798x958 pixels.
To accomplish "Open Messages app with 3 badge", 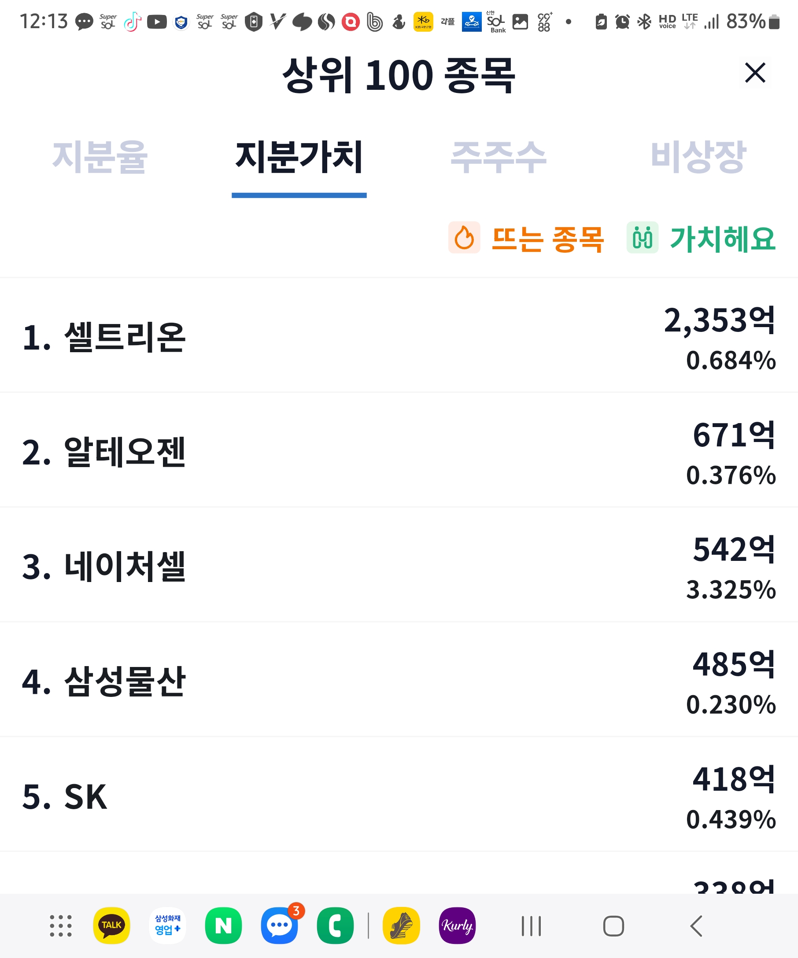I will coord(279,925).
